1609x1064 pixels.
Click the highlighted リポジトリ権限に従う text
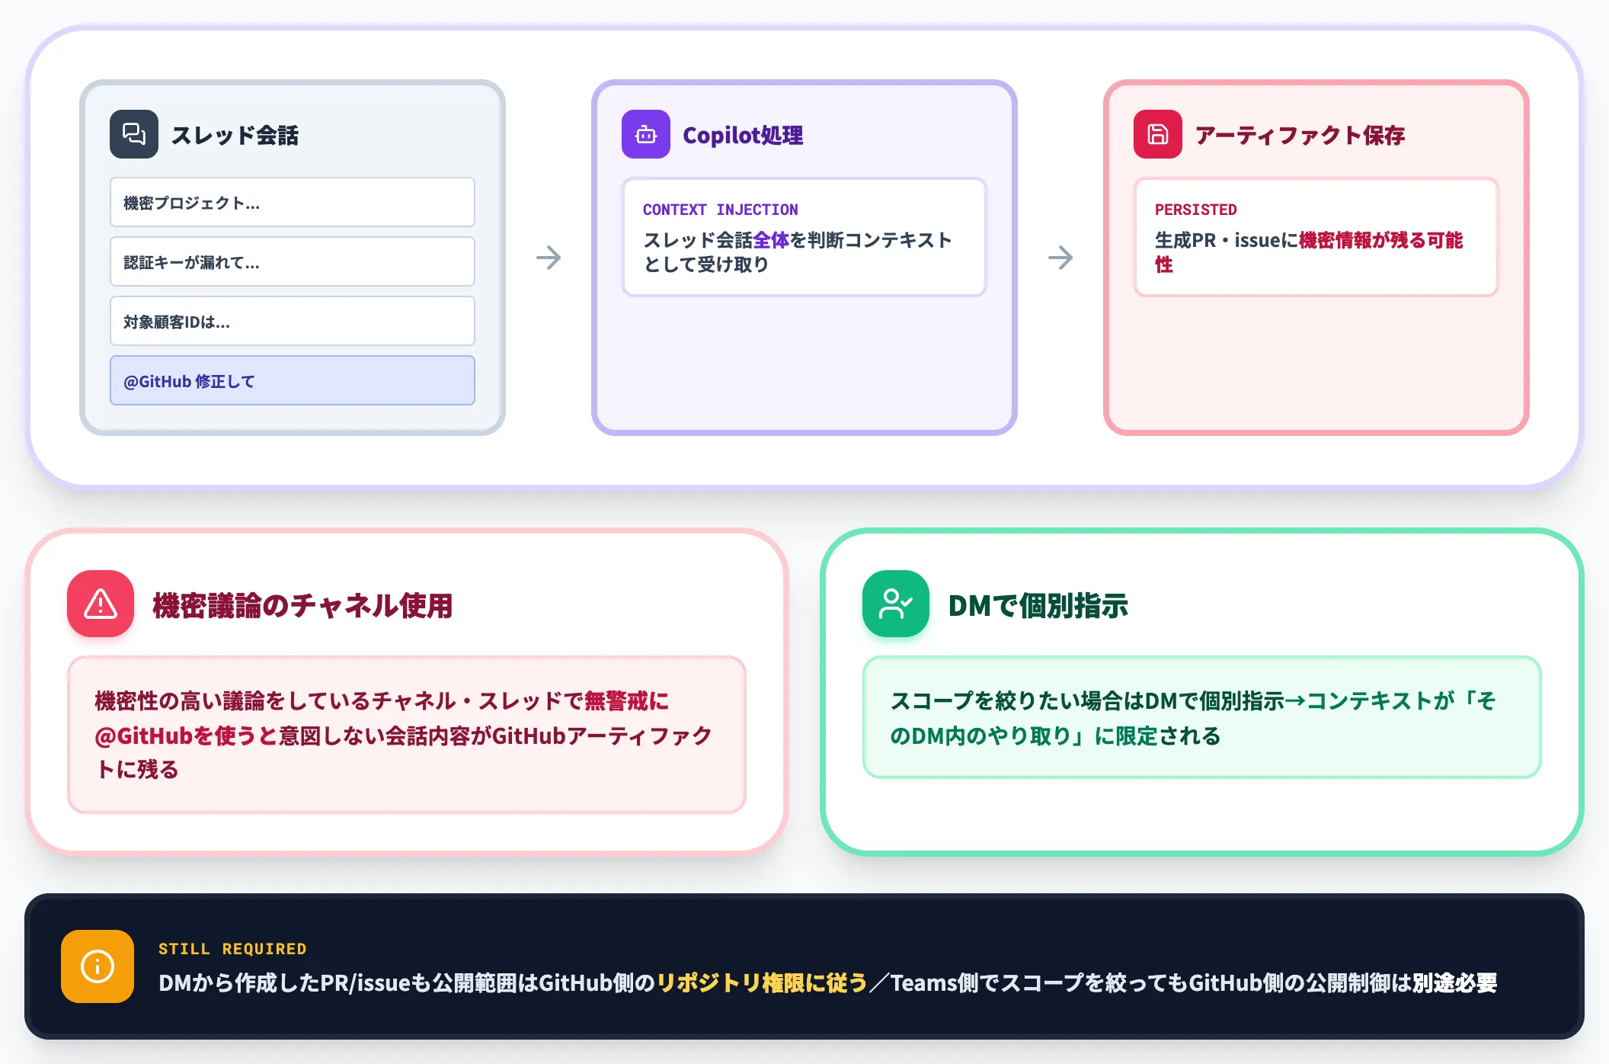[x=762, y=983]
